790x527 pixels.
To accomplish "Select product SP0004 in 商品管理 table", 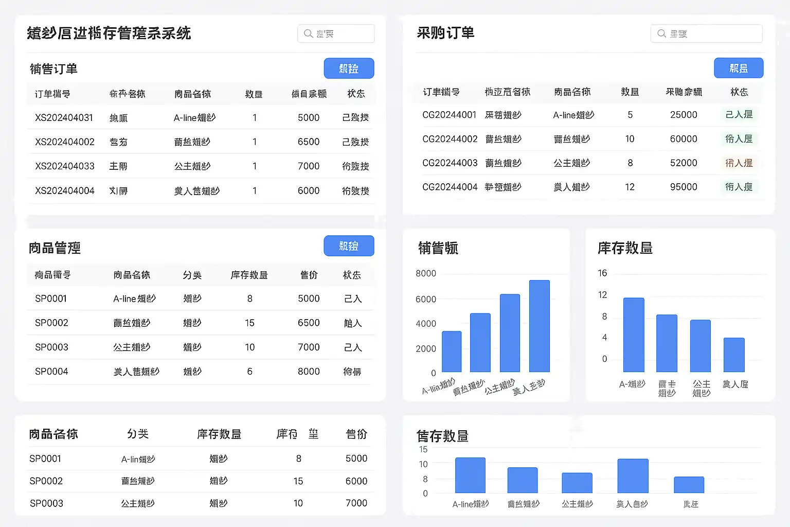I will pos(51,372).
